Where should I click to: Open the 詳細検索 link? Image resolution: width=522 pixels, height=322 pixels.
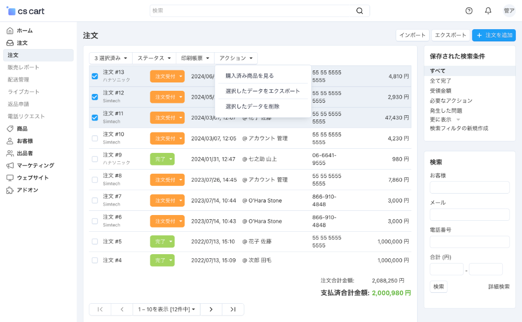point(499,287)
